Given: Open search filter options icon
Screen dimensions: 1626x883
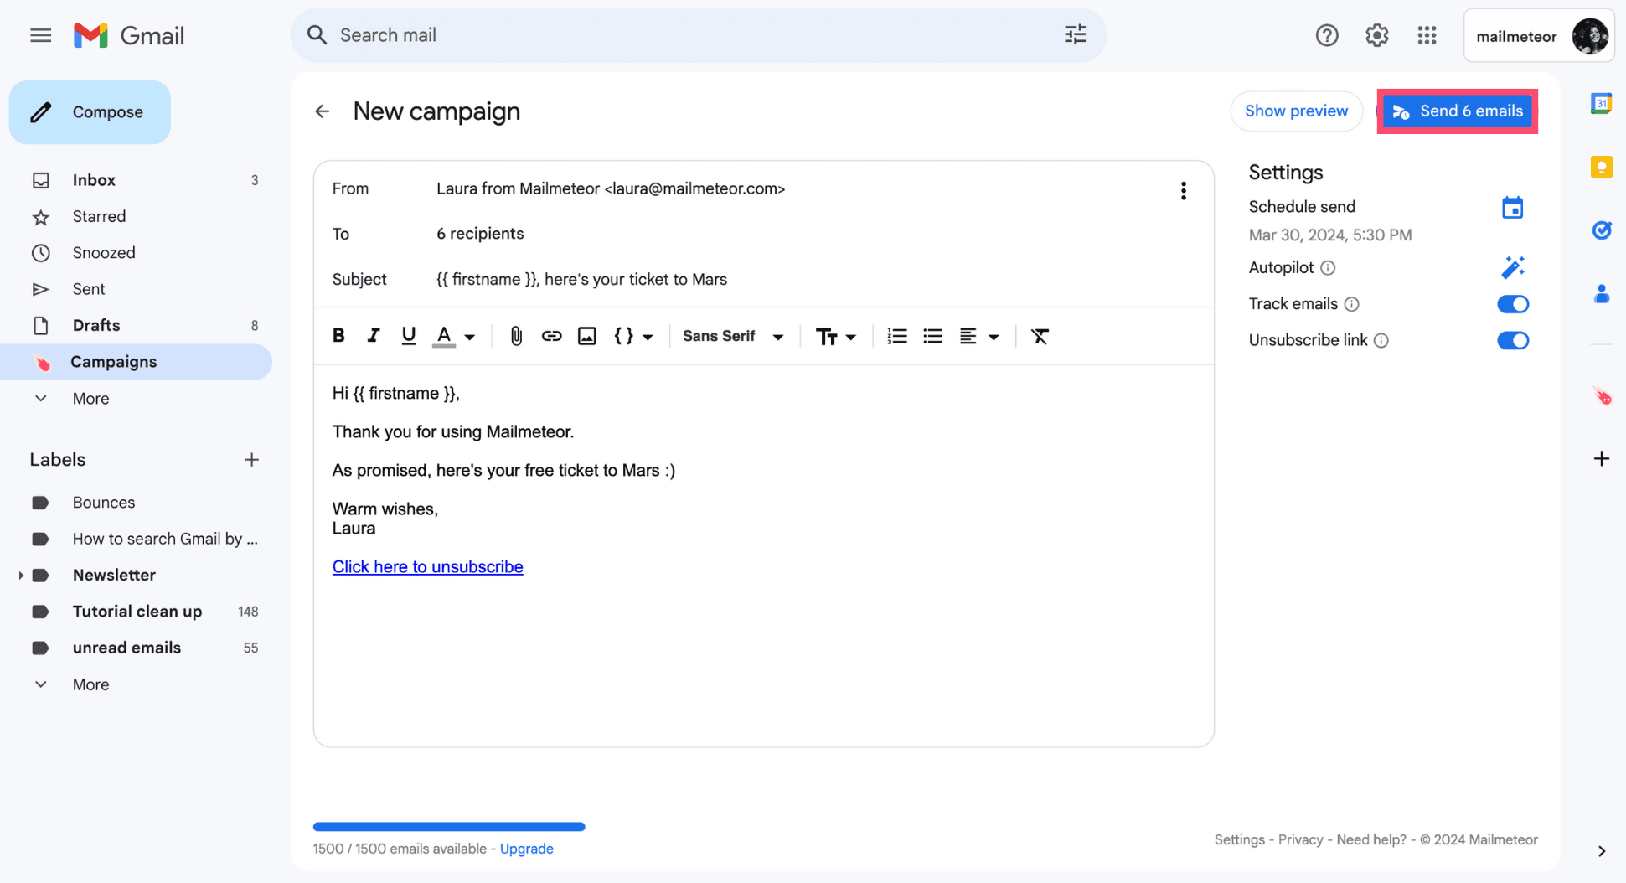Looking at the screenshot, I should (1075, 34).
